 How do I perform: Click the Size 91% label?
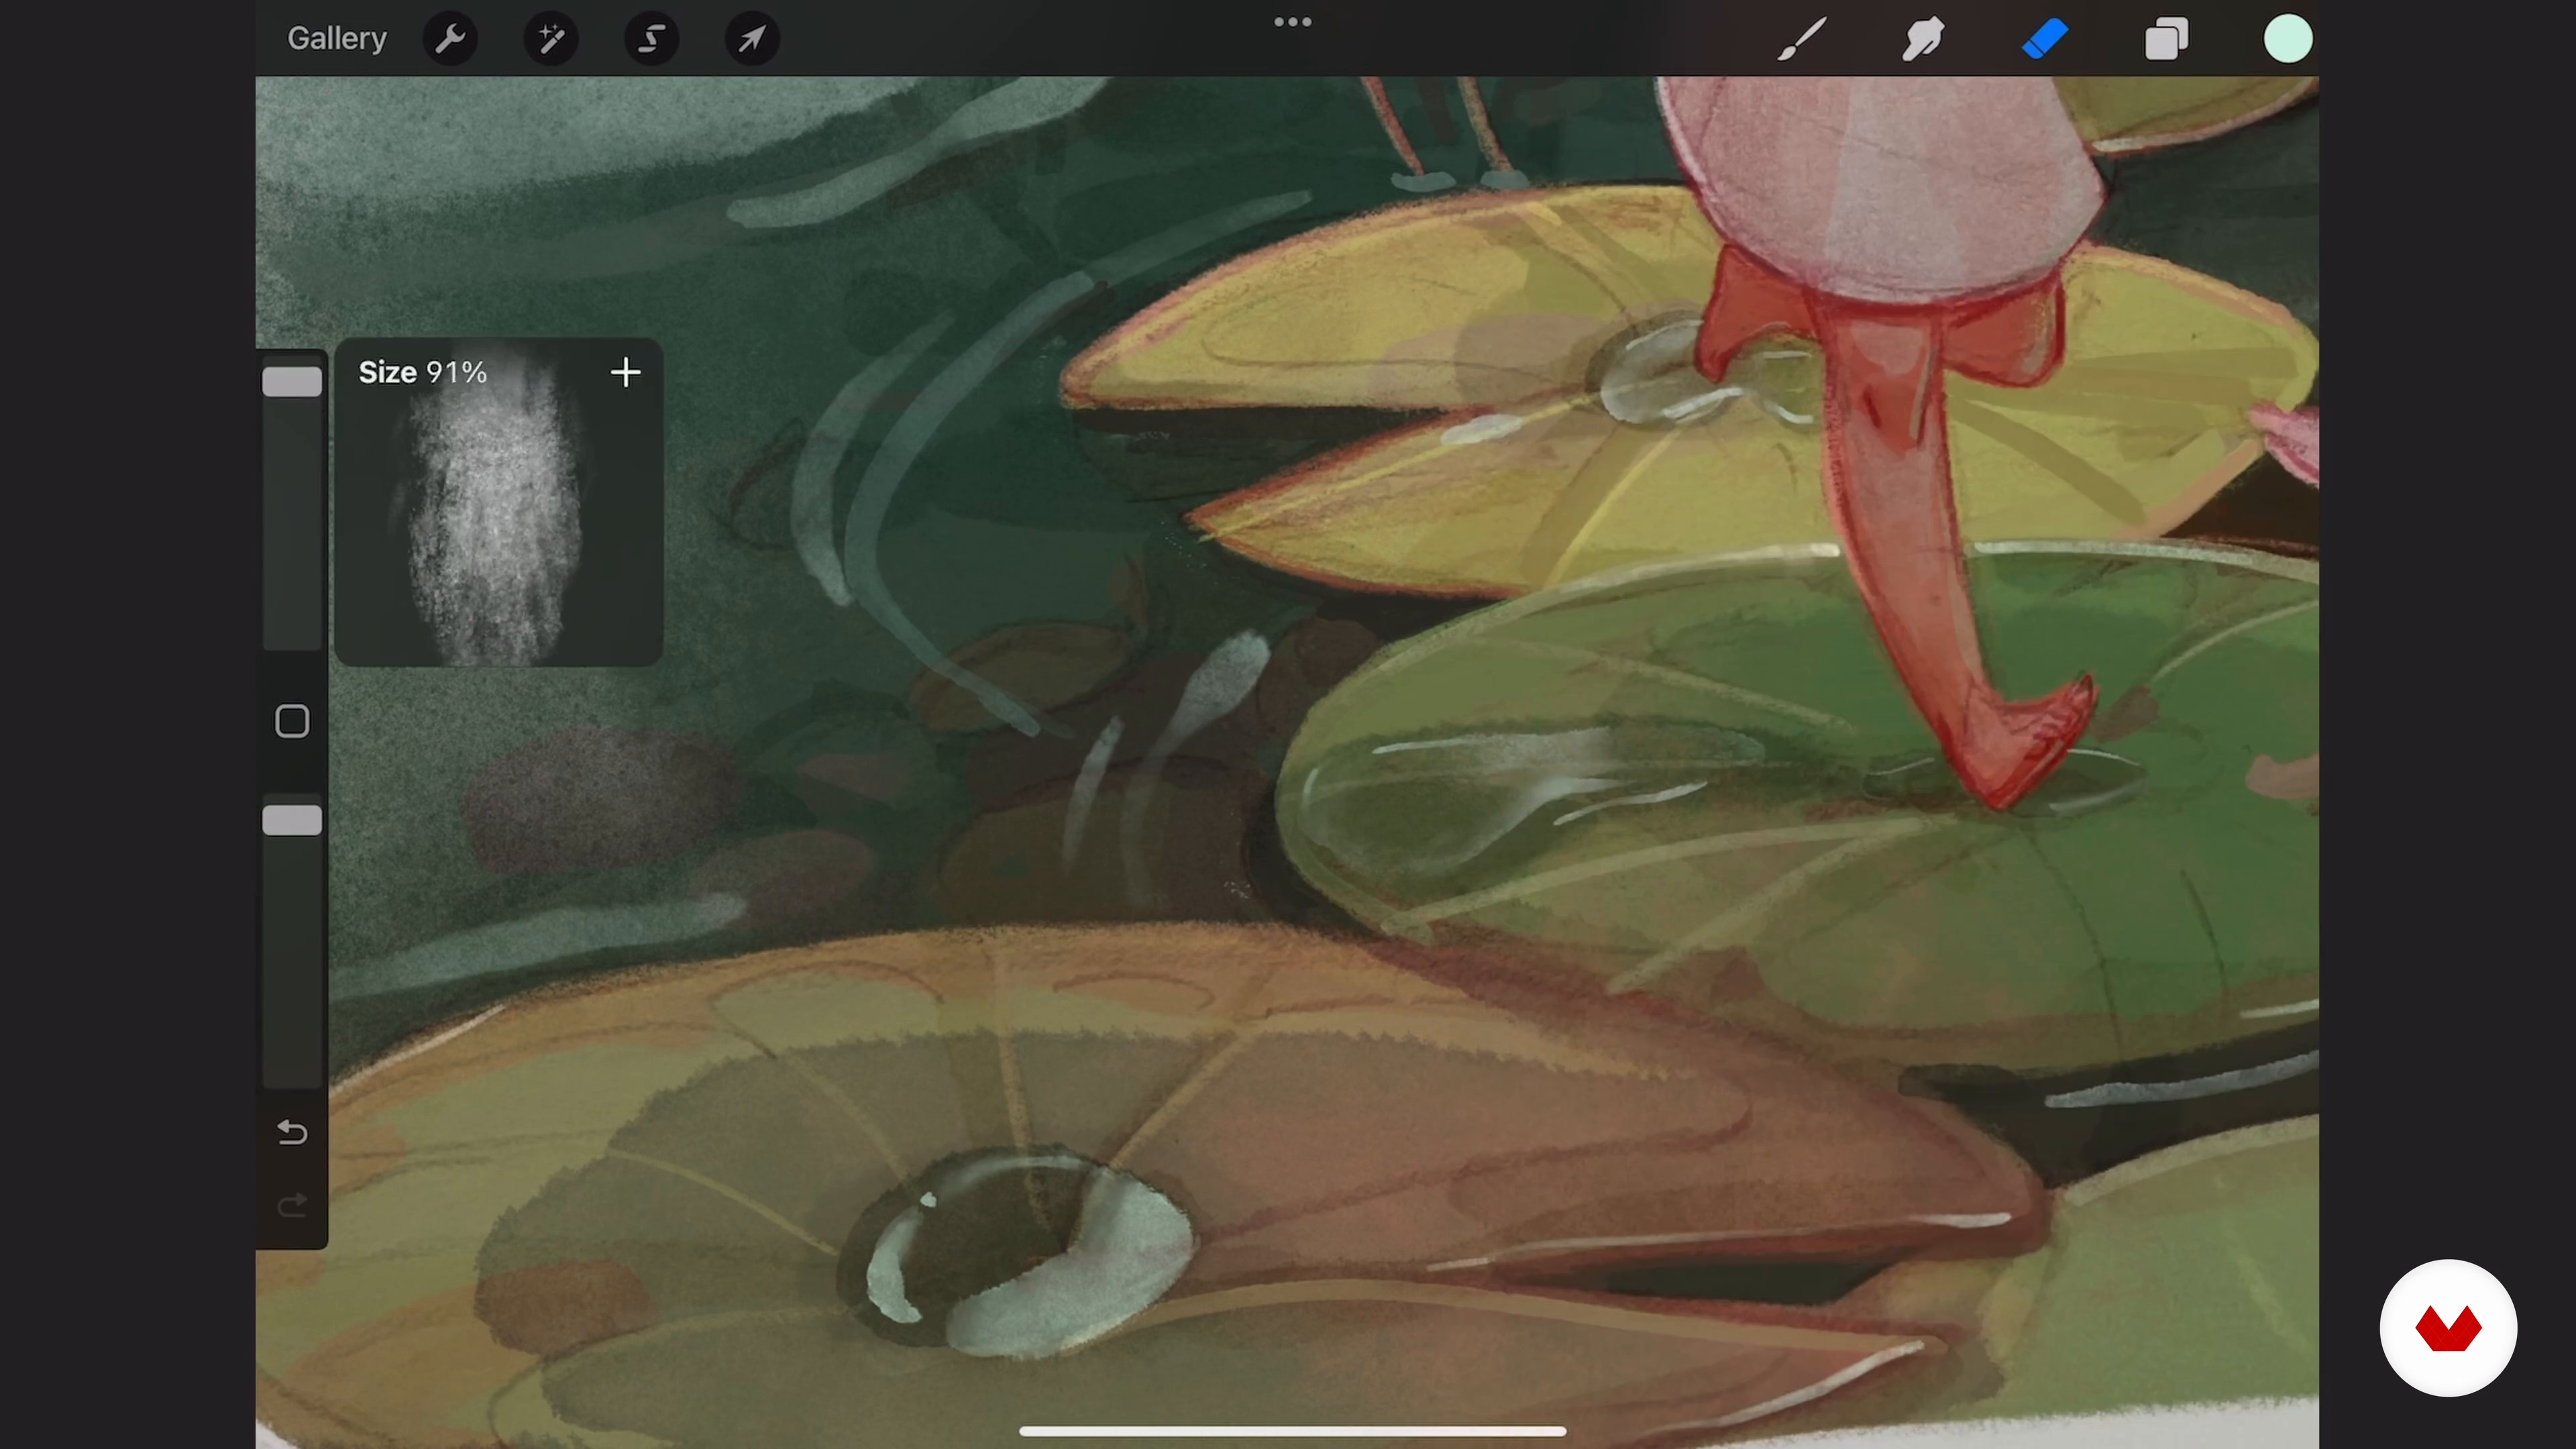423,372
